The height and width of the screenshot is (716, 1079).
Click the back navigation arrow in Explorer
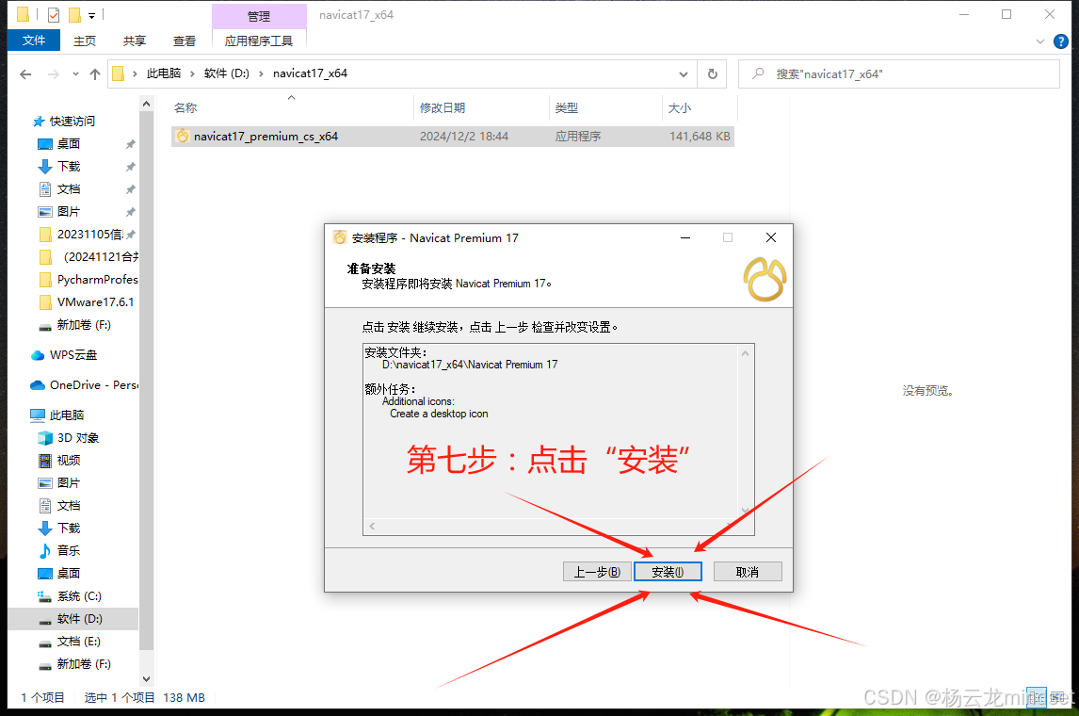[25, 73]
